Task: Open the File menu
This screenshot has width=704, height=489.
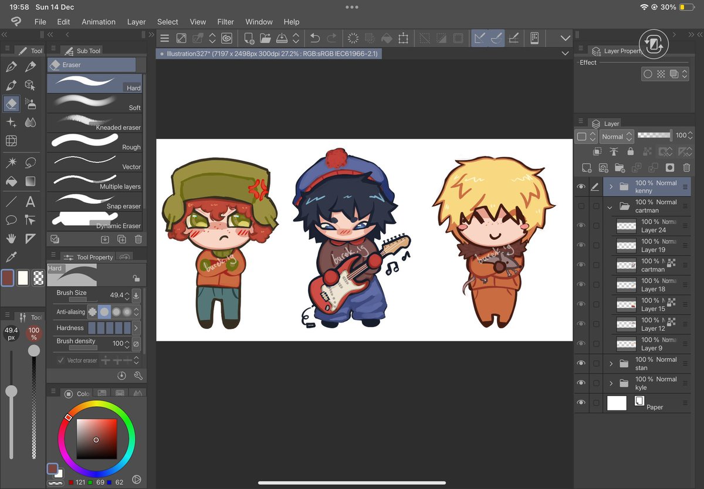Action: pos(40,22)
